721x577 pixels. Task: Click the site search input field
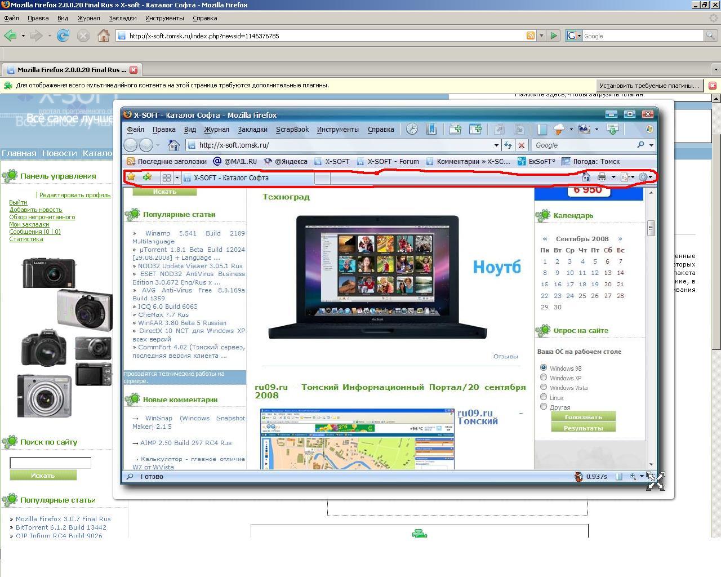50,463
